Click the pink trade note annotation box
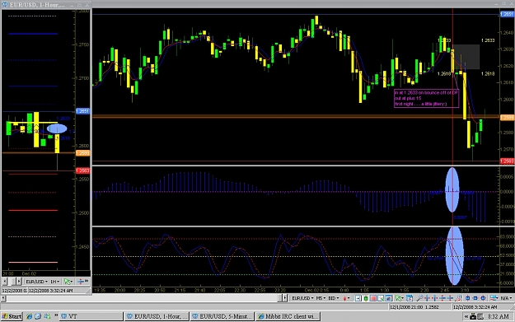The image size is (515, 322). point(426,98)
